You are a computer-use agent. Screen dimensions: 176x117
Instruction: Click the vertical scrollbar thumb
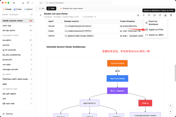175,73
